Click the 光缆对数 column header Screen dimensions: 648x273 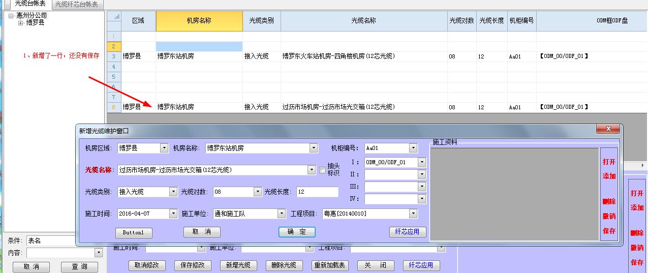tap(461, 21)
